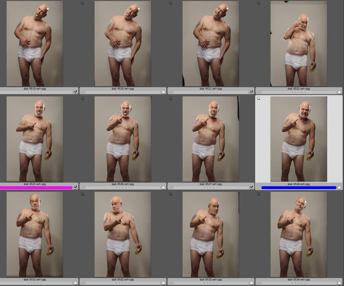This screenshot has height=286, width=344.
Task: Tick the checkbox for dad-0520.nef+jpg
Action: click(x=163, y=92)
